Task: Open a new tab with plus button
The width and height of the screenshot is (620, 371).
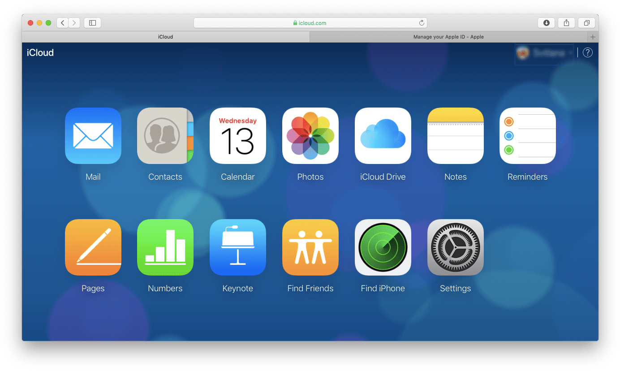Action: [593, 37]
